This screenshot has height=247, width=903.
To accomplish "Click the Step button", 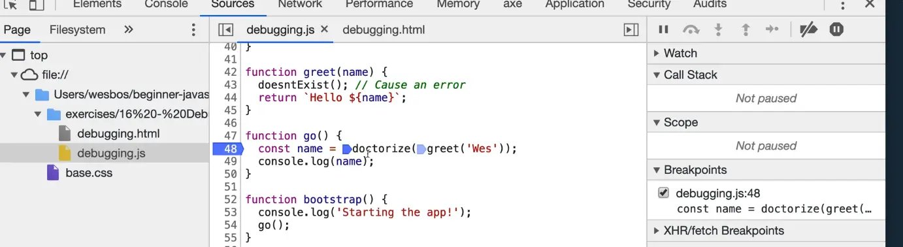I will coord(772,29).
